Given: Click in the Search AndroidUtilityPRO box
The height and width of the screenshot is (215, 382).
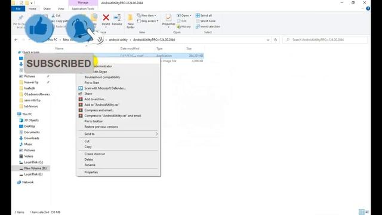Looking at the screenshot, I should pos(325,40).
